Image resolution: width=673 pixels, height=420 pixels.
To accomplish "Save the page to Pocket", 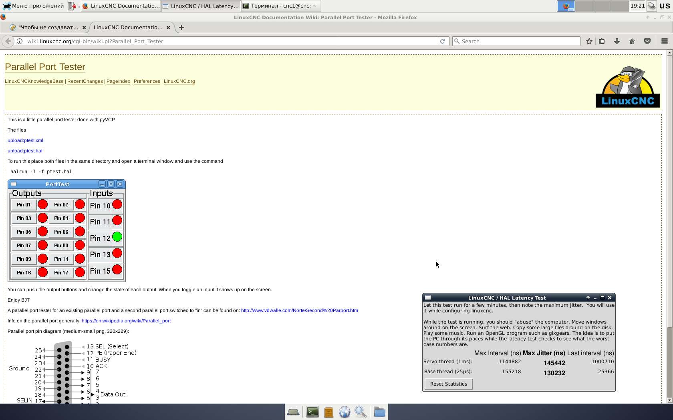I will pyautogui.click(x=647, y=41).
